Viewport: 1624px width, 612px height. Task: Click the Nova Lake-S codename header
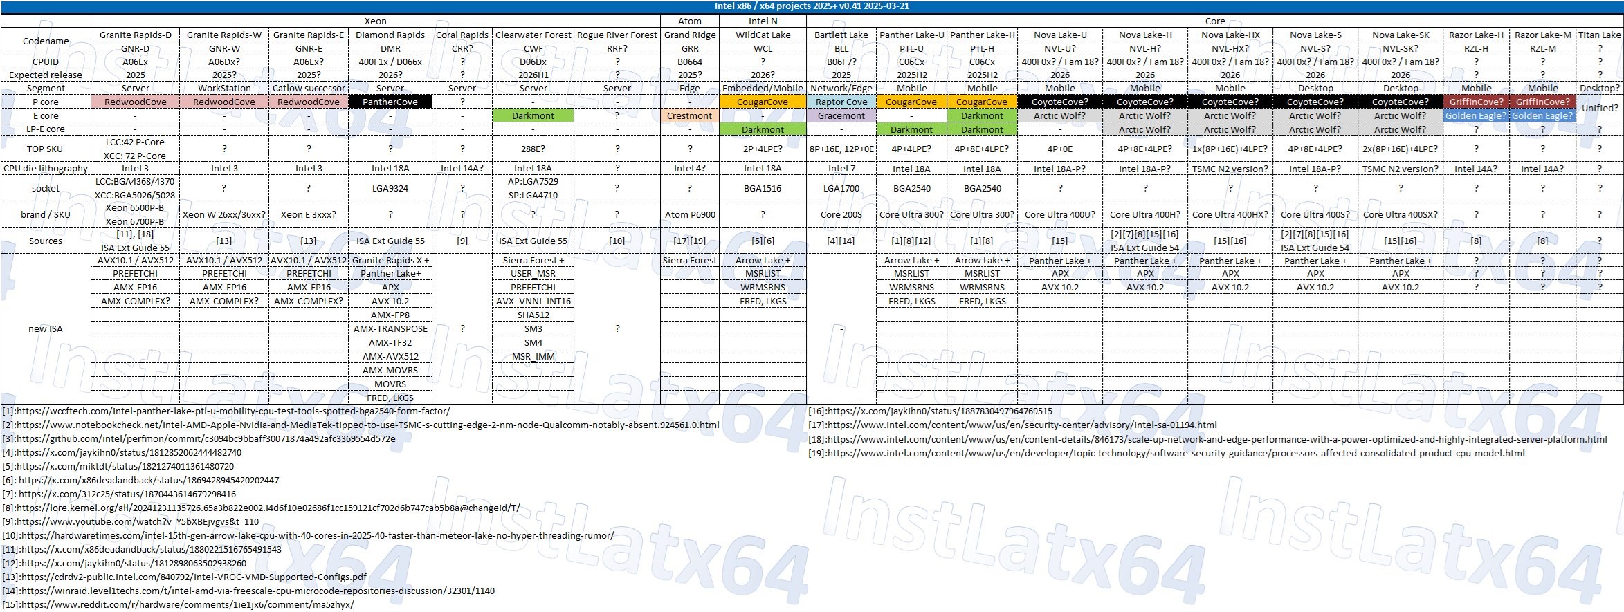click(1315, 35)
